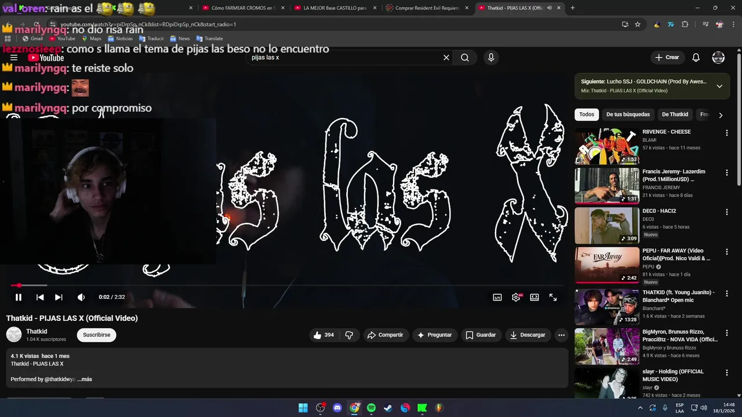Run the search with magnifier button

[465, 57]
